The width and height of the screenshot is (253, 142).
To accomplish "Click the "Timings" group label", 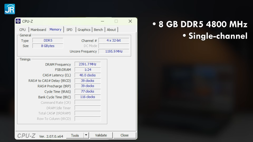I will point(25,59).
